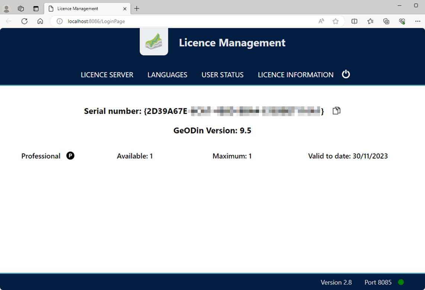Open a new browser tab
Screen dimensions: 425x290
click(137, 9)
